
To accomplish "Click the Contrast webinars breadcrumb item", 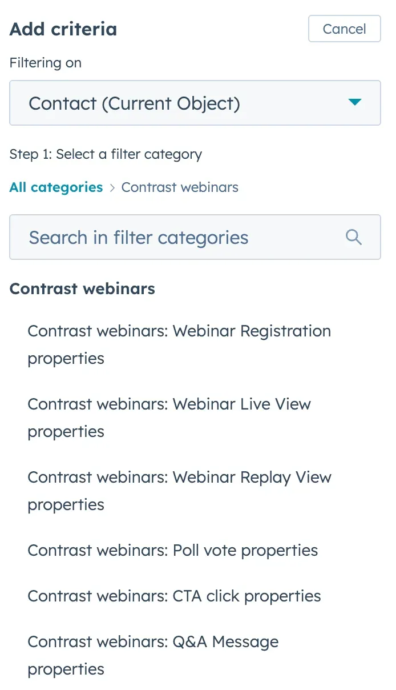I will [180, 187].
